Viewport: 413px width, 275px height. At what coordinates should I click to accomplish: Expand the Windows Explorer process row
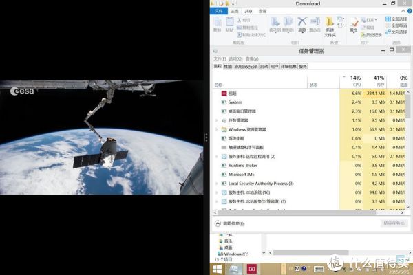(217, 129)
